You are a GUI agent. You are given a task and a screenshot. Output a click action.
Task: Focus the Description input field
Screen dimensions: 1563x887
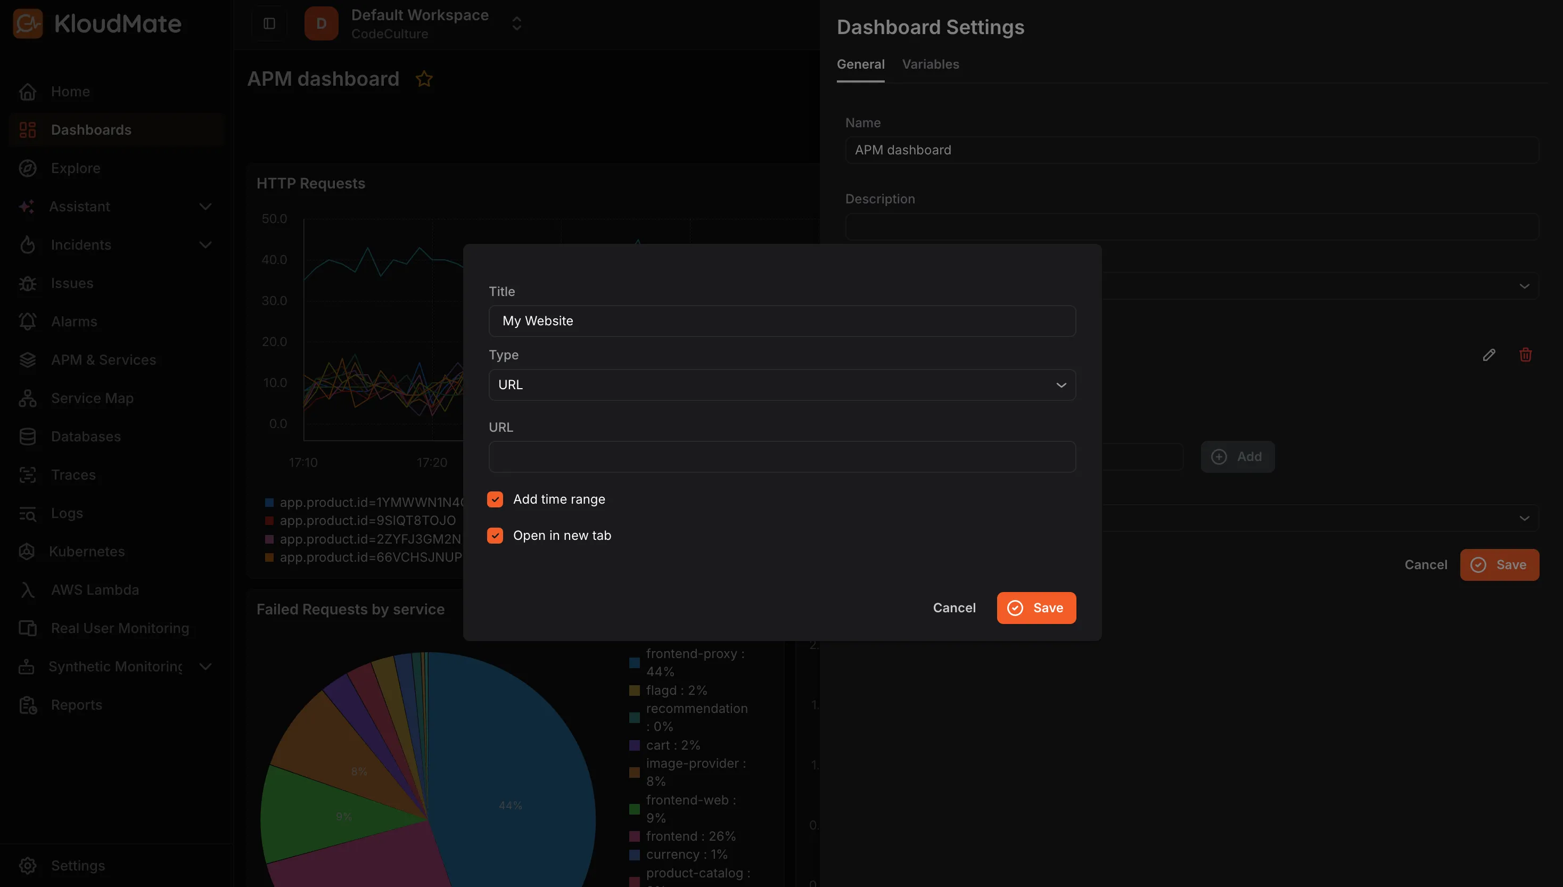1192,227
